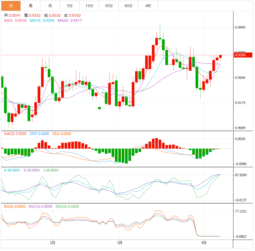Select the 日 (daily) chart tab
Screen dimensions: 255x251
tap(10, 6)
